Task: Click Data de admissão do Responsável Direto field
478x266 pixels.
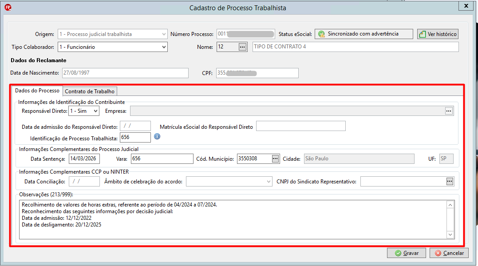Action: pos(135,126)
